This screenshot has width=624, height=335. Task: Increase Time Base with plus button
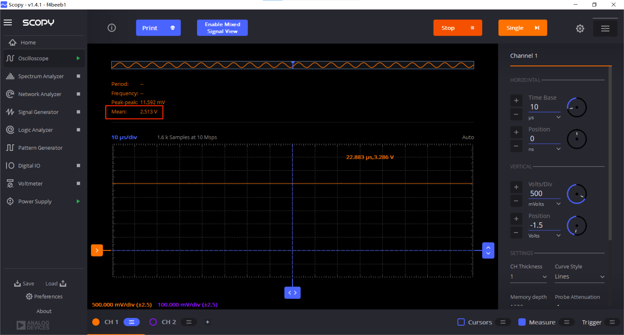(516, 100)
